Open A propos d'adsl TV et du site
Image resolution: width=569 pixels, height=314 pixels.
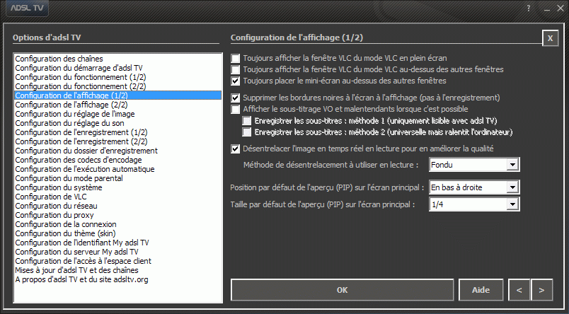(x=118, y=279)
